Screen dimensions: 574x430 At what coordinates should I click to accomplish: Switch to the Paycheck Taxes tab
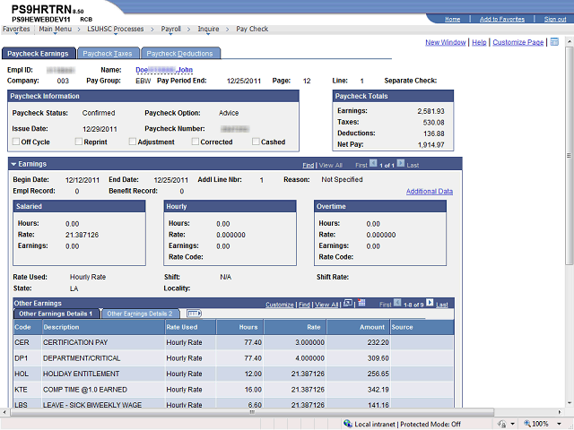pos(108,54)
